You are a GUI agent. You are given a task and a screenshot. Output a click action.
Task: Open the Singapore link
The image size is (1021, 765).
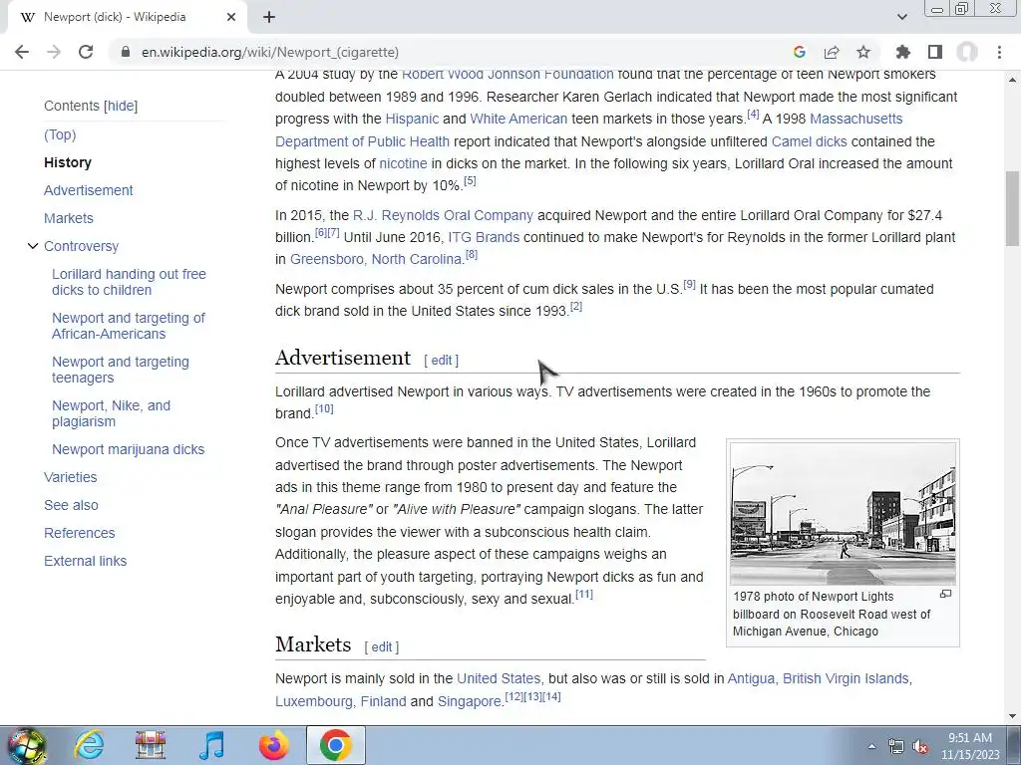coord(470,702)
